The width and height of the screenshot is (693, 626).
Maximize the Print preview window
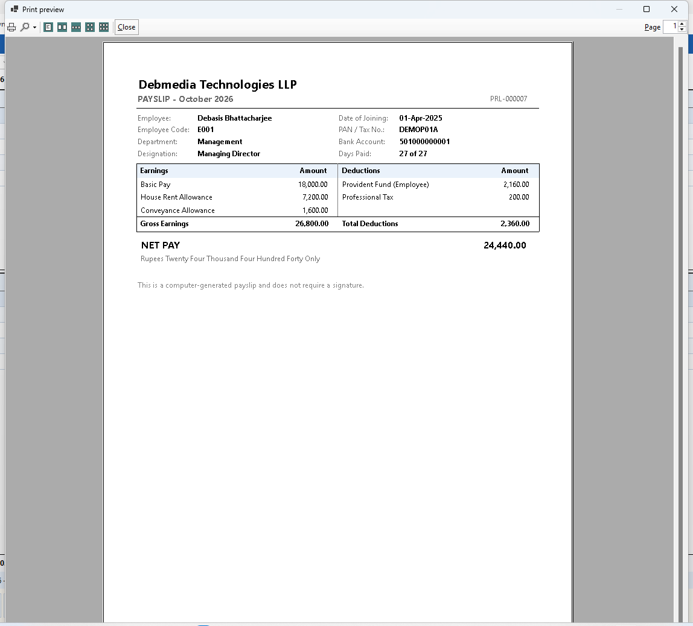[646, 9]
